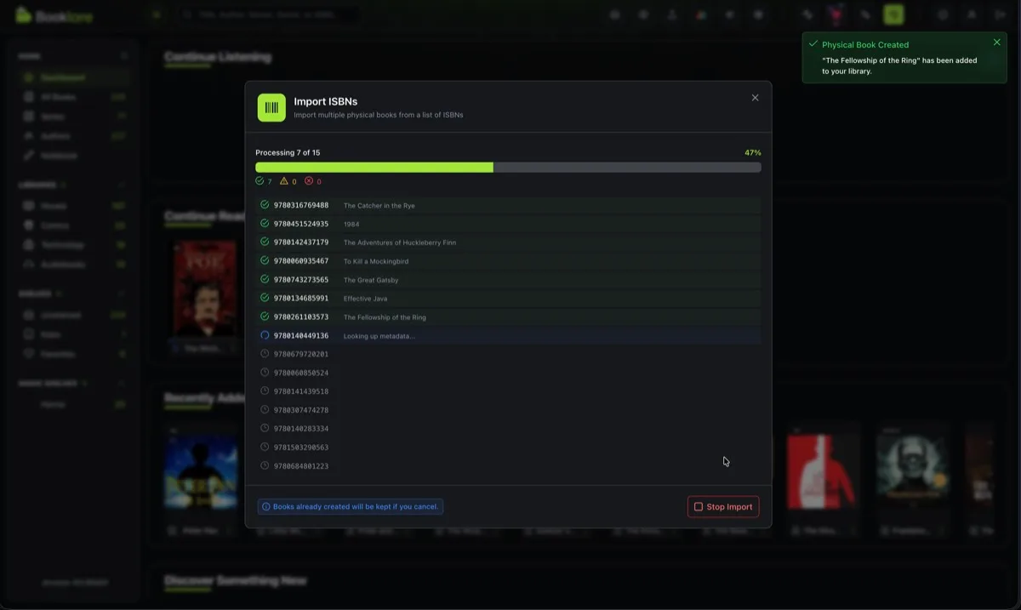This screenshot has height=610, width=1021.
Task: Click the pending clock icon for 9780060850524
Action: pos(265,373)
